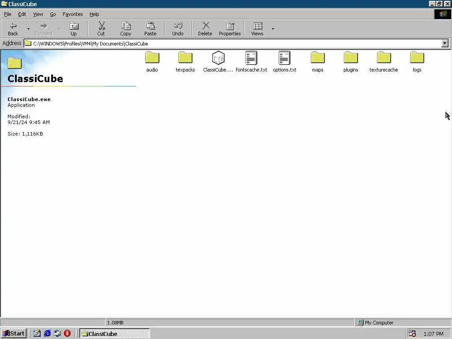
Task: Click the ClassiCube taskbar window button
Action: (114, 334)
